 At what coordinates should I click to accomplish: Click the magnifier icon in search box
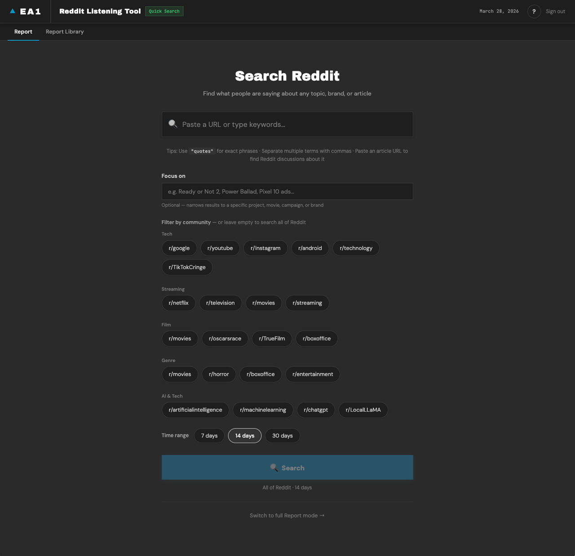173,124
